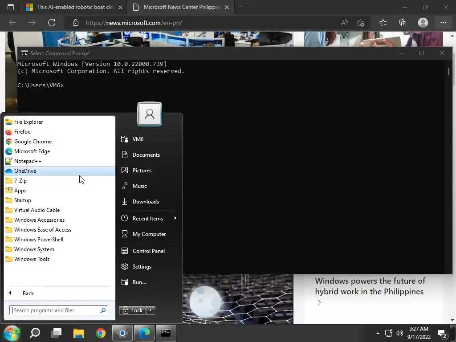Click the magnifier icon in start search box
The image size is (456, 342).
[x=103, y=310]
